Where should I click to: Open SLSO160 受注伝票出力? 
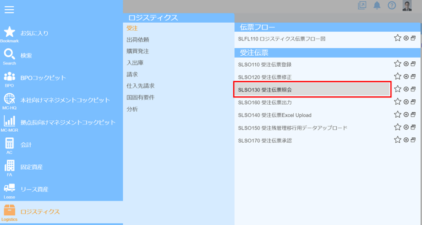coord(265,102)
